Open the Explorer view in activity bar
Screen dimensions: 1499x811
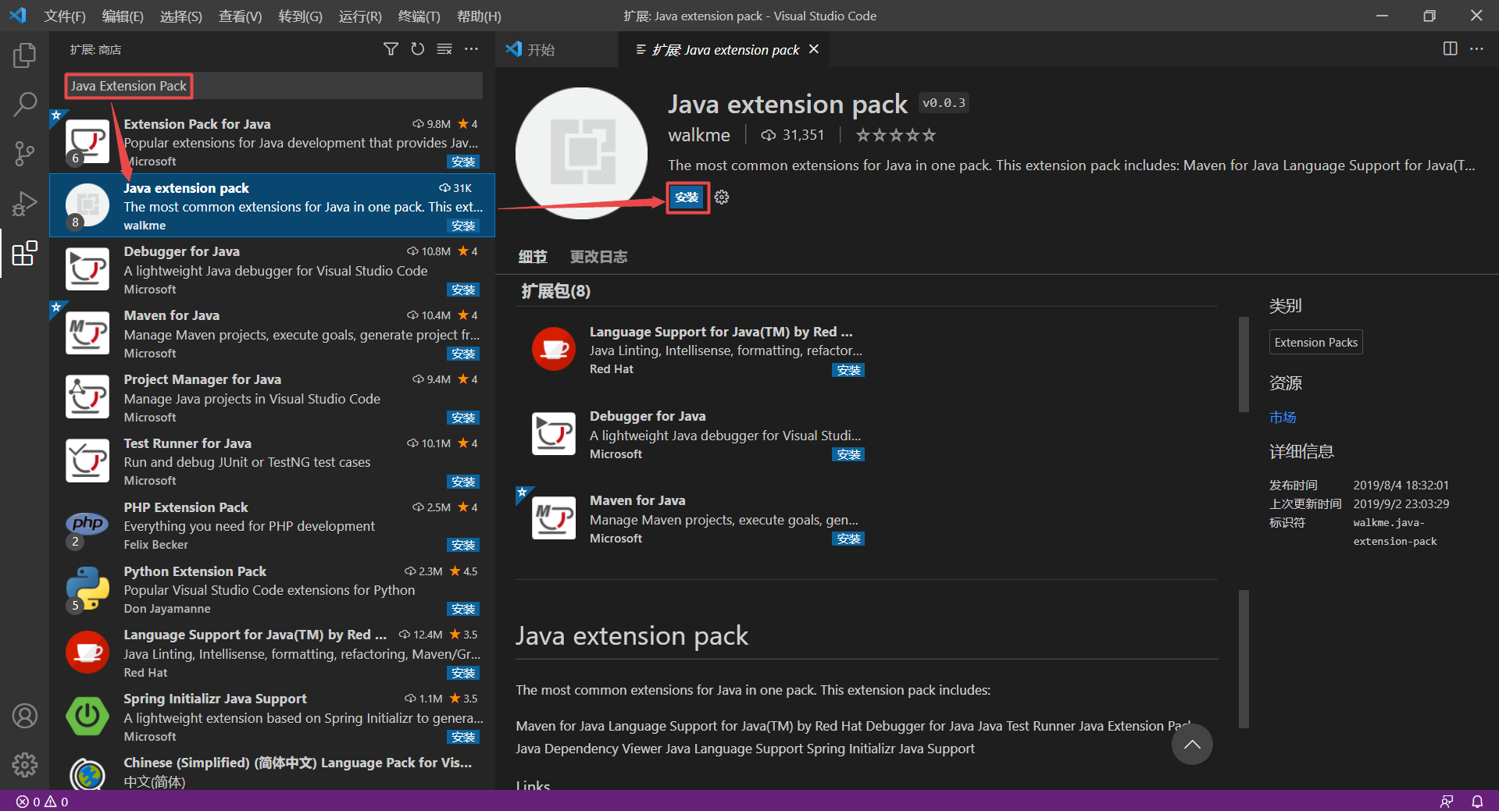25,55
